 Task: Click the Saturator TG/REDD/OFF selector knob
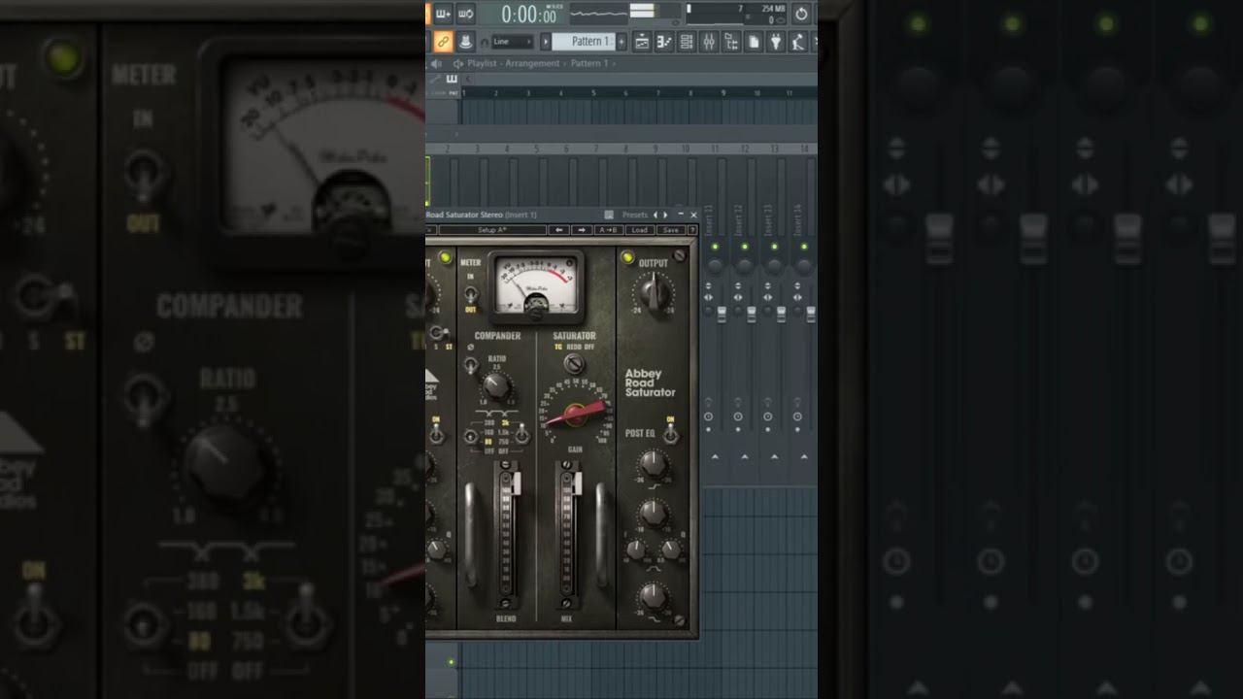click(574, 364)
